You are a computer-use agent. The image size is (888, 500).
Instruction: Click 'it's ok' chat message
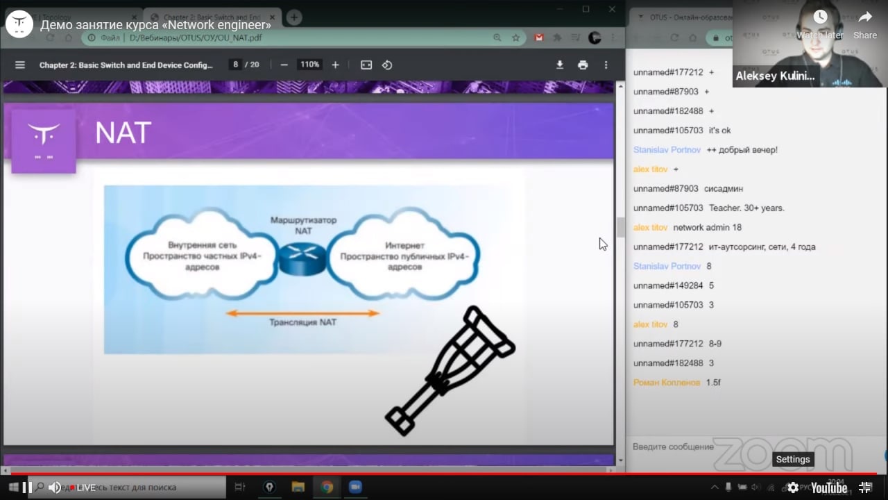[719, 130]
